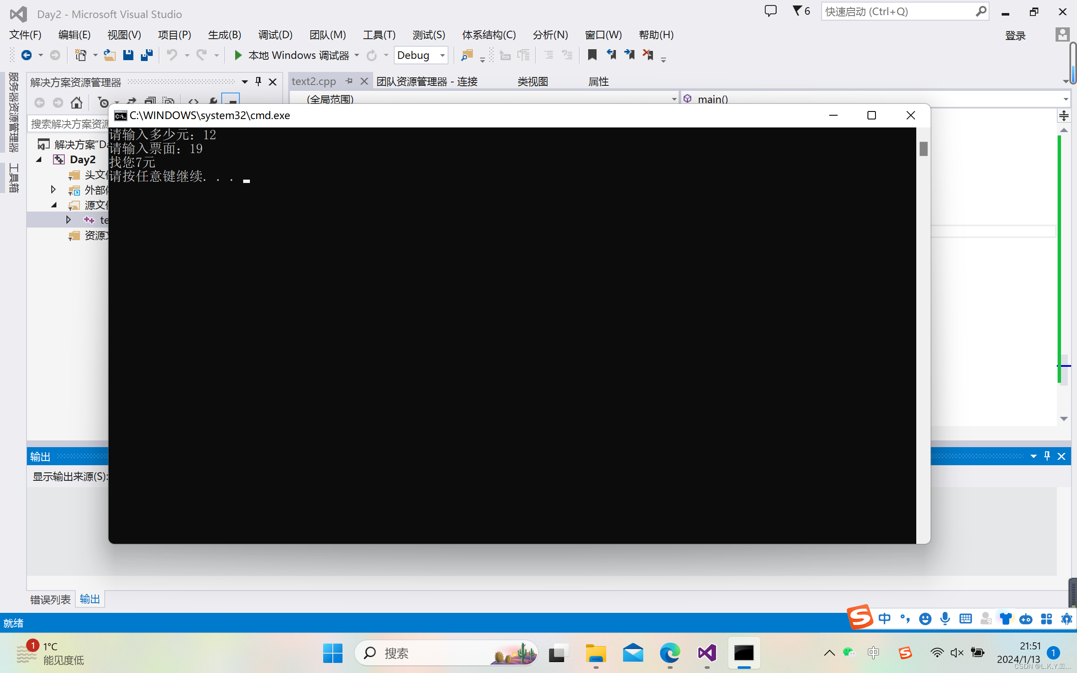Click the Windows Start button
Viewport: 1077px width, 673px height.
pos(332,653)
